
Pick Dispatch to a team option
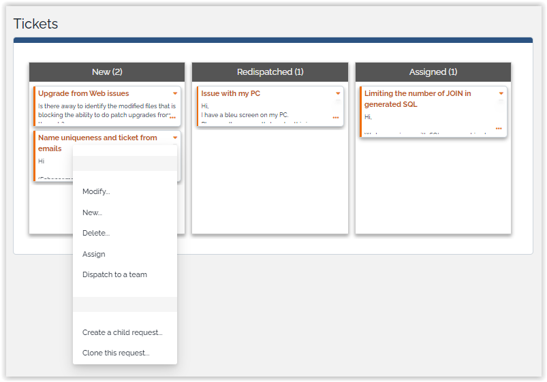[x=114, y=274]
